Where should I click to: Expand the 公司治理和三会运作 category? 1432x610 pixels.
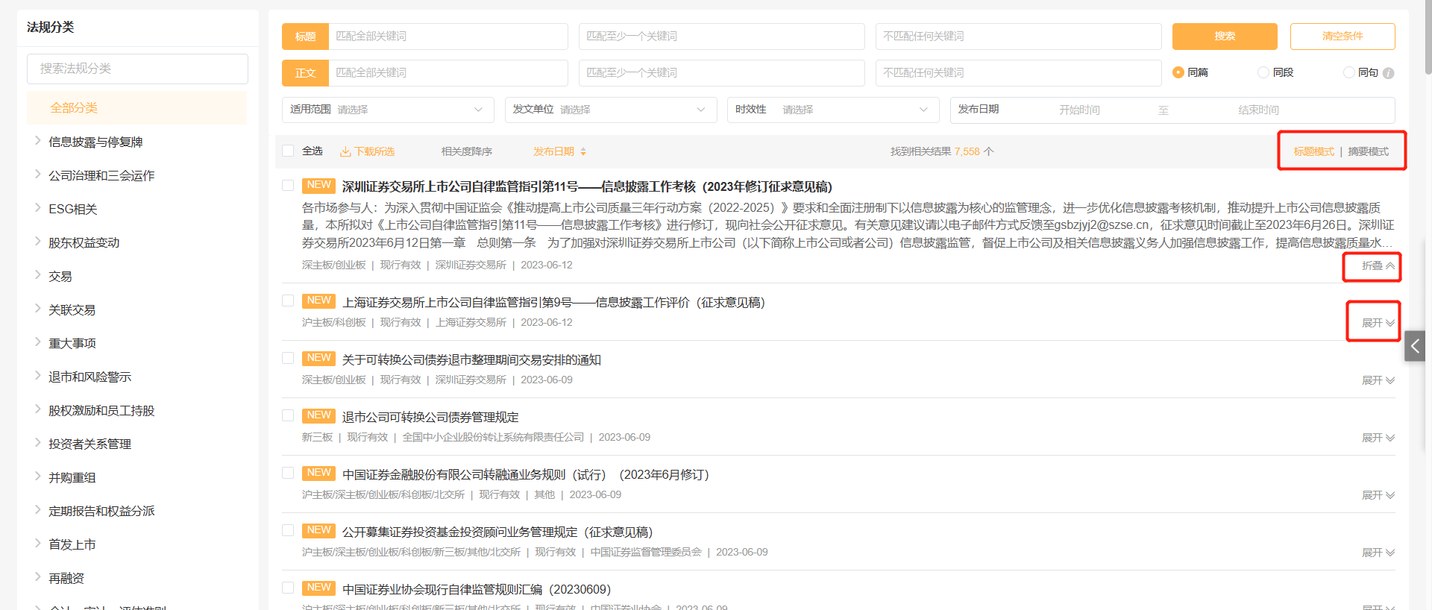click(x=37, y=174)
